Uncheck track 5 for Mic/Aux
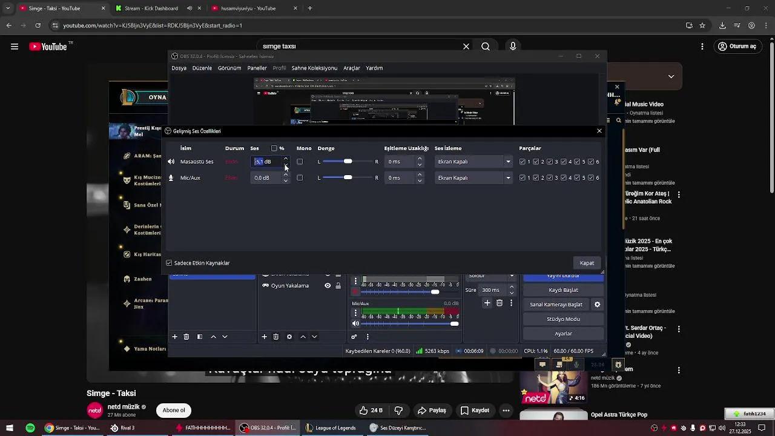The height and width of the screenshot is (436, 775). point(577,178)
